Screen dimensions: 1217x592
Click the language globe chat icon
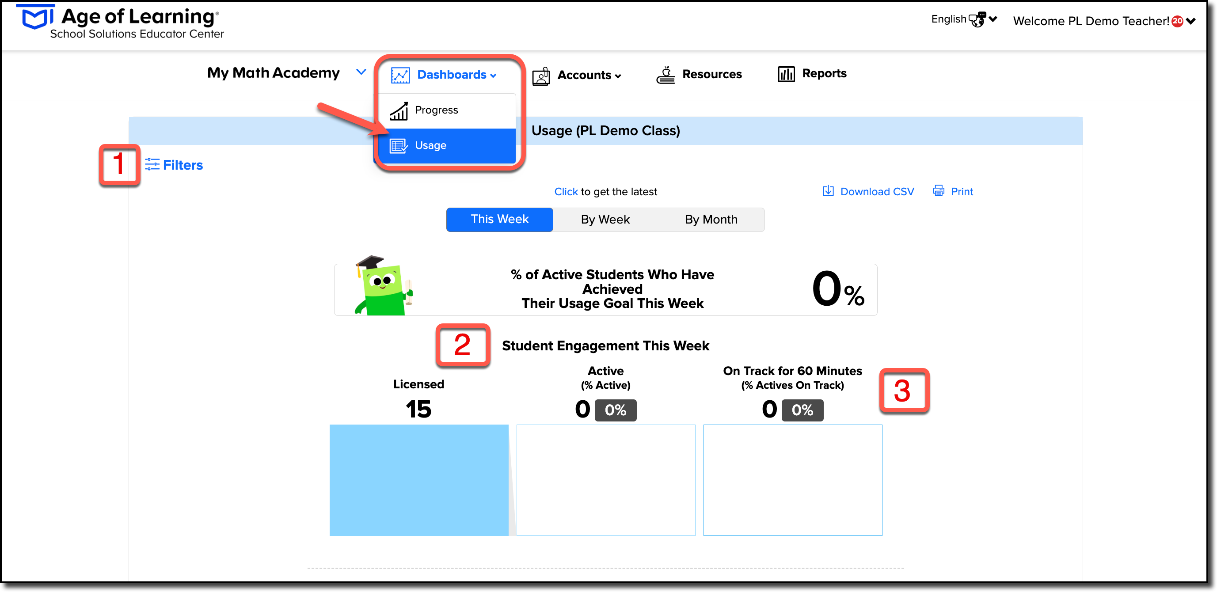point(977,19)
